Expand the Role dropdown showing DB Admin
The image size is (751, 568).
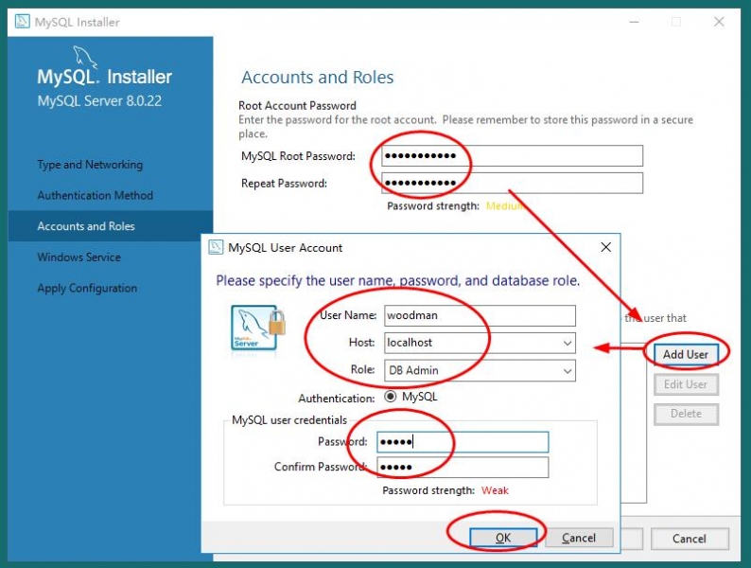pos(567,371)
